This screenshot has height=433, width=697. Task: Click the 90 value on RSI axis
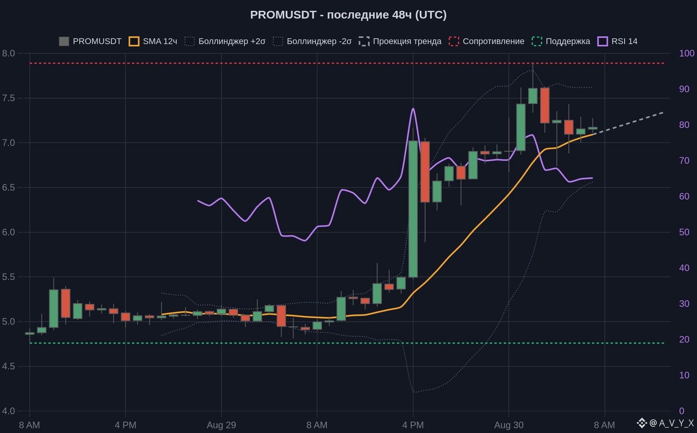pyautogui.click(x=684, y=89)
